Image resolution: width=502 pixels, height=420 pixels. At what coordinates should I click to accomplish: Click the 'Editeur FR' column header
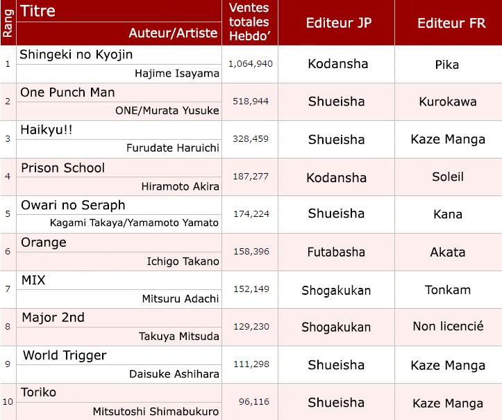pyautogui.click(x=451, y=23)
